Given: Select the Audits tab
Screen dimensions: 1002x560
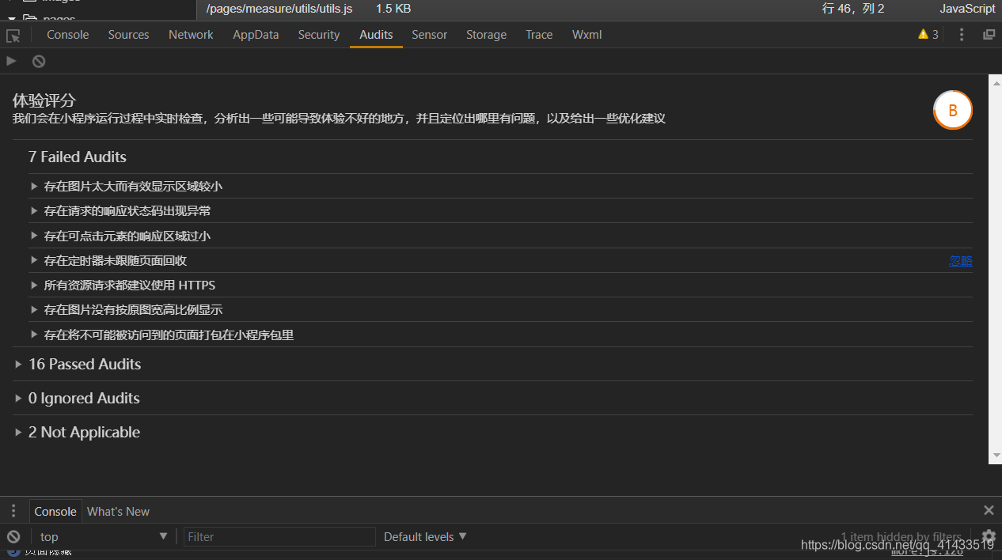Looking at the screenshot, I should click(x=376, y=35).
